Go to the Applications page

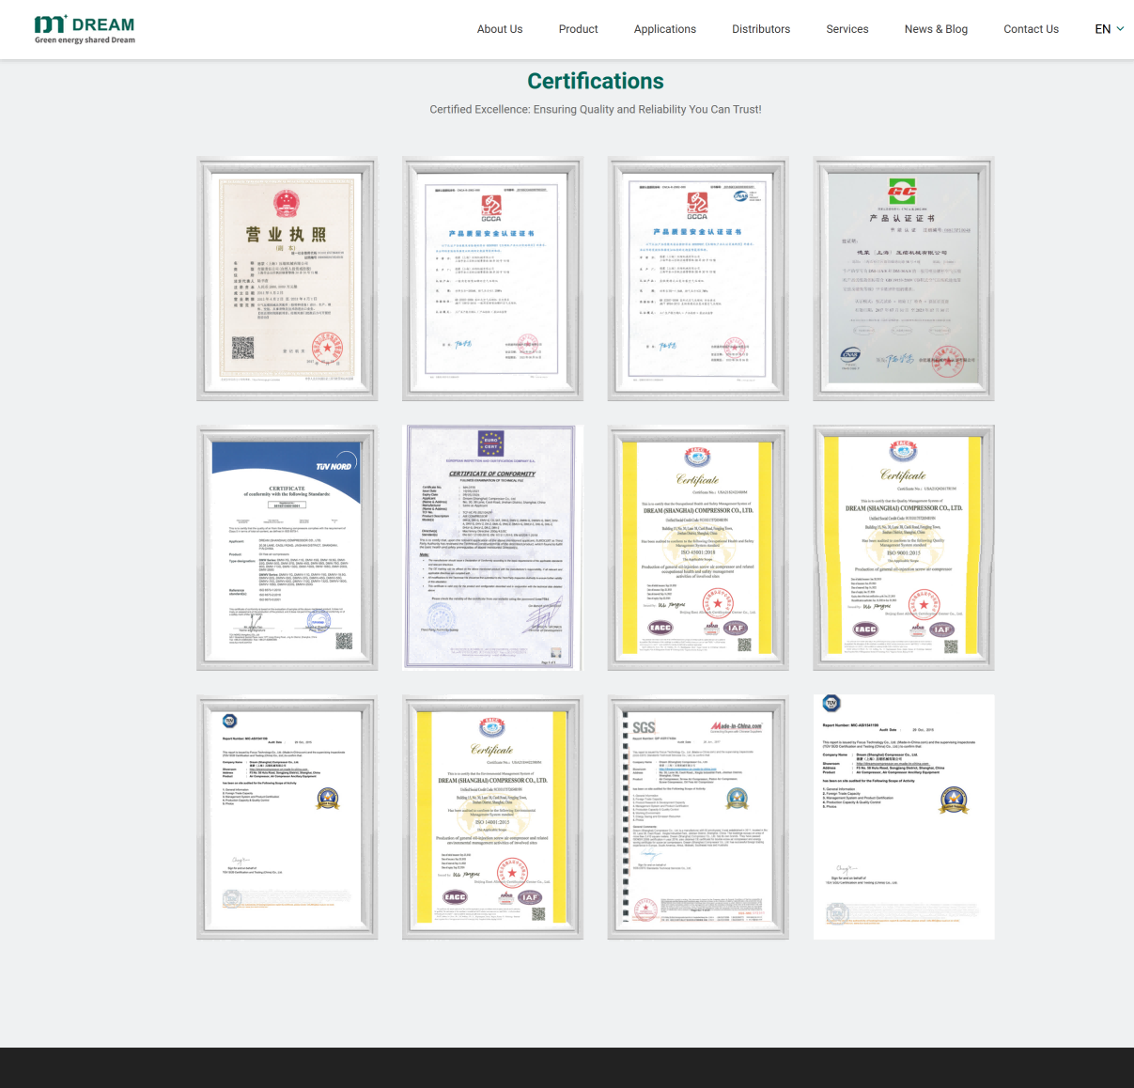pos(664,29)
